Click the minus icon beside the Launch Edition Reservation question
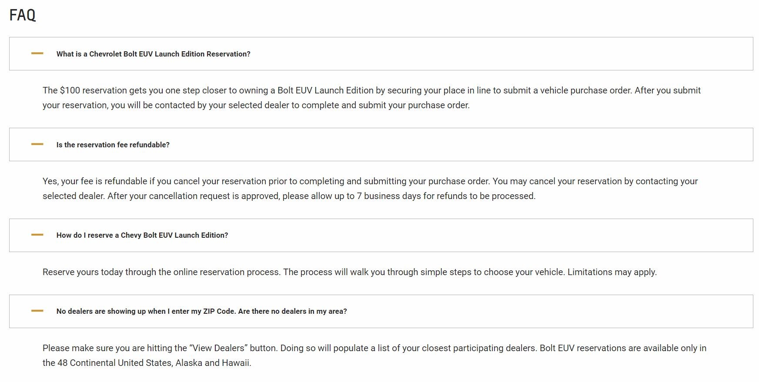The height and width of the screenshot is (382, 759). click(37, 53)
